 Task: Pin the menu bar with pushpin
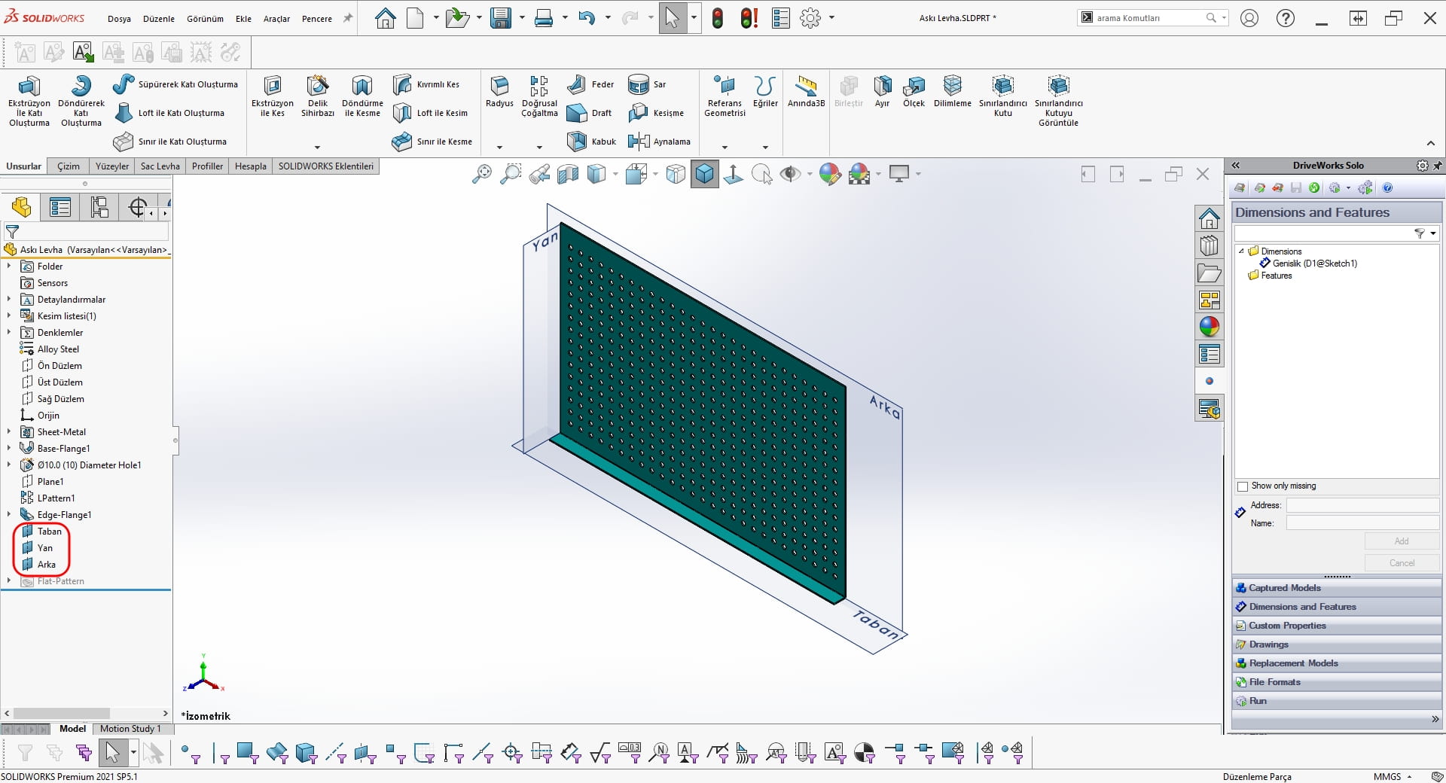coord(347,18)
